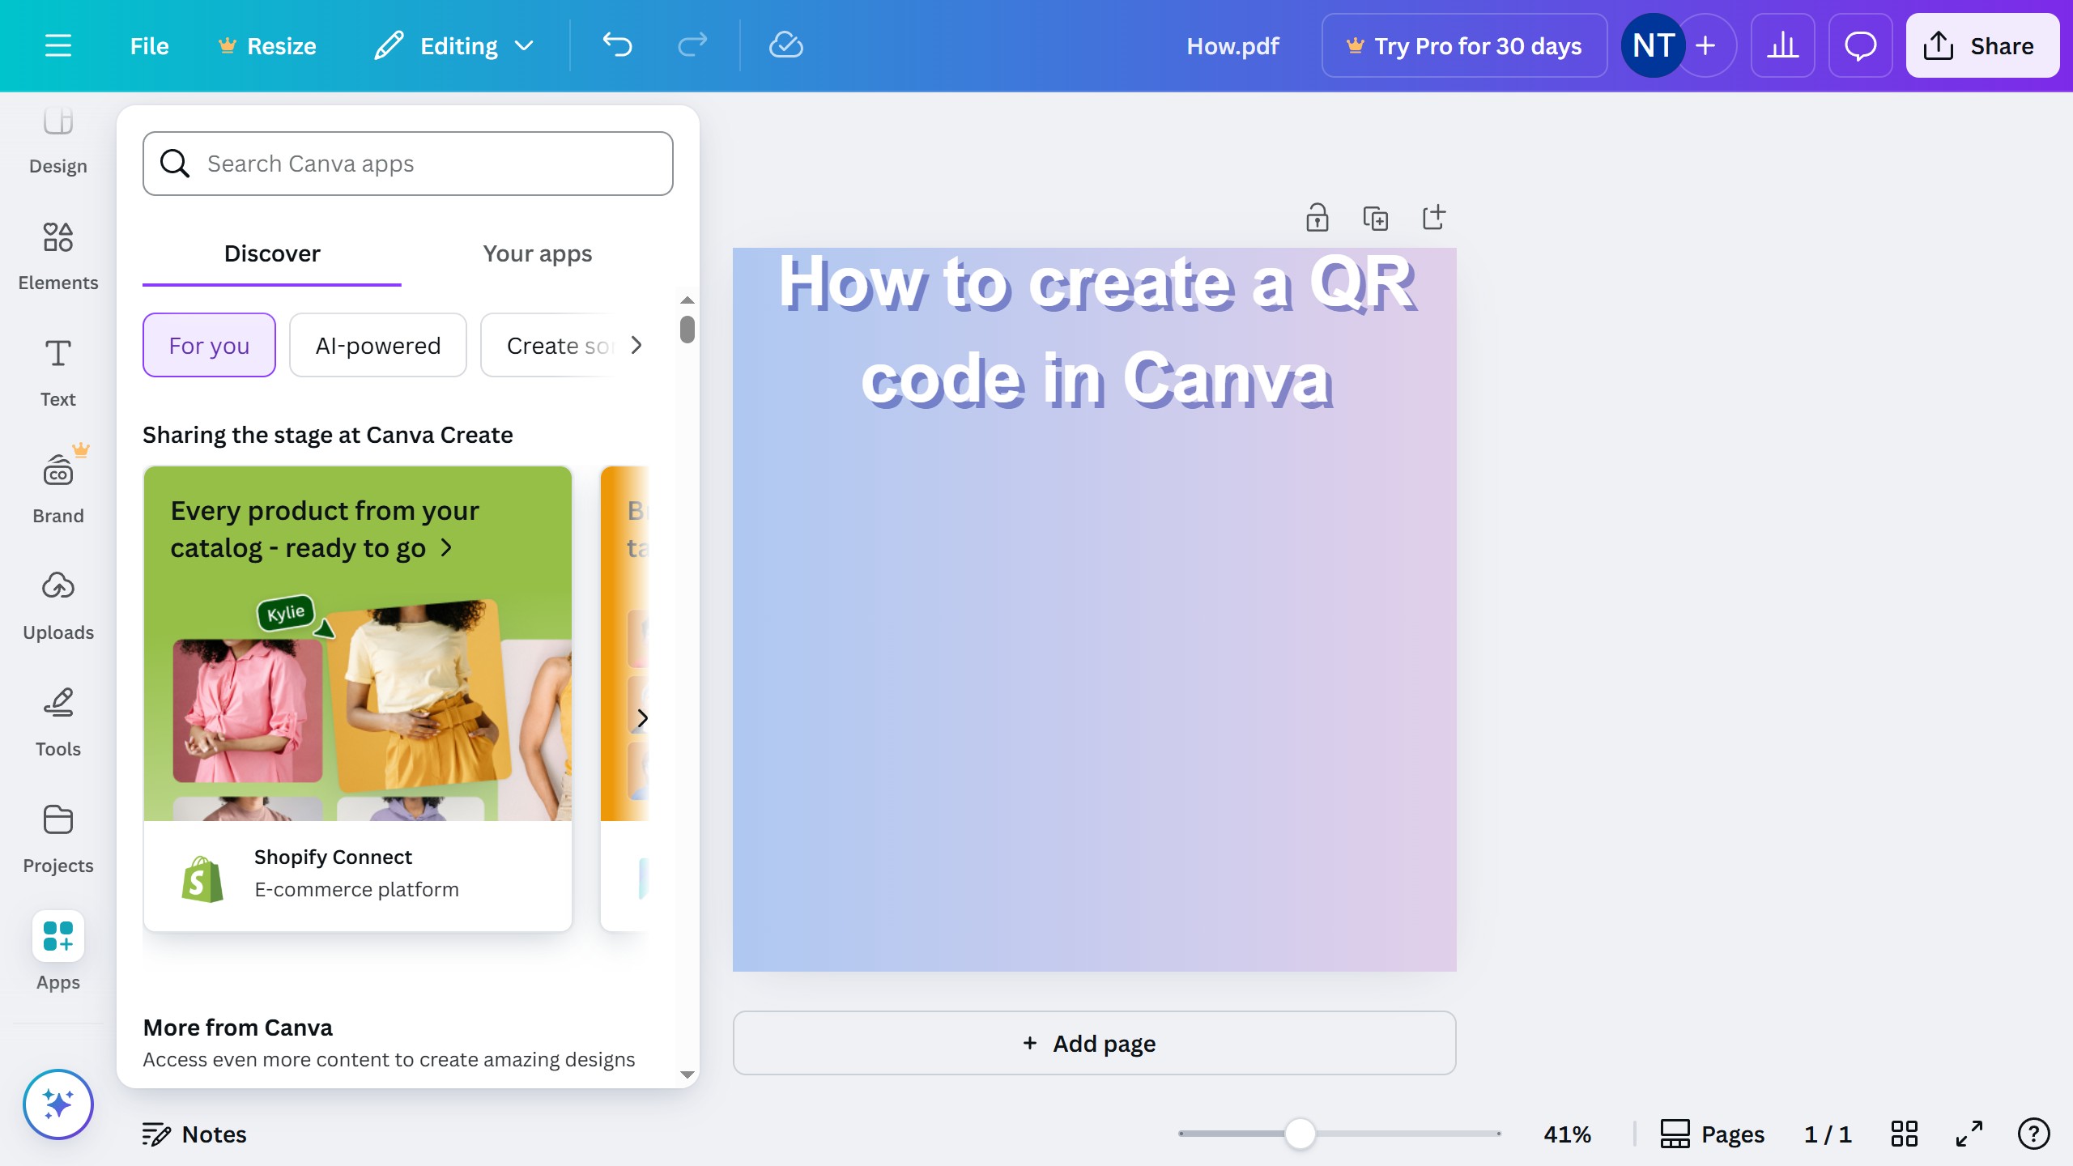
Task: Switch to the Your apps tab
Action: coord(537,253)
